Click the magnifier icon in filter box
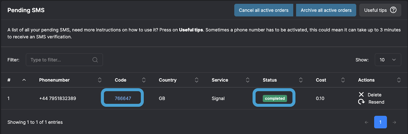The image size is (408, 134). [95, 60]
